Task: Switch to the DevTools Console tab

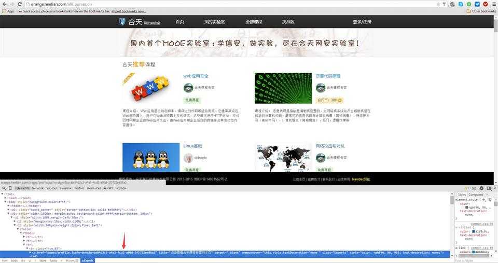Action: pos(121,188)
